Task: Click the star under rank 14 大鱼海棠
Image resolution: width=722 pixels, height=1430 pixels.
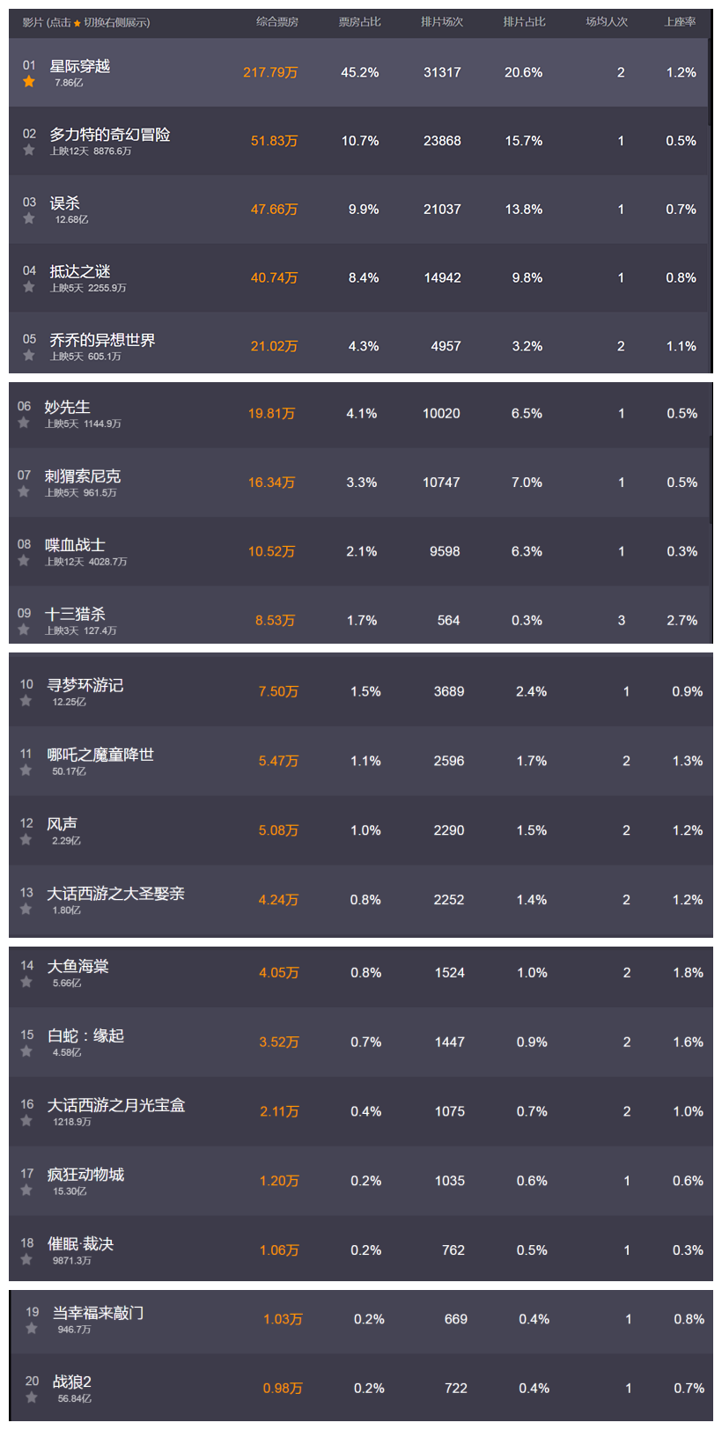Action: [26, 983]
